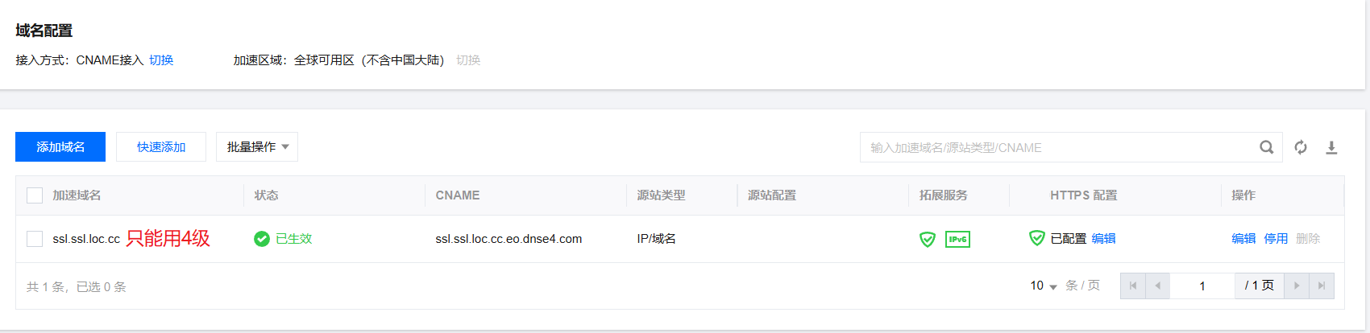Go to previous page arrow
This screenshot has height=333, width=1370.
[x=1157, y=286]
